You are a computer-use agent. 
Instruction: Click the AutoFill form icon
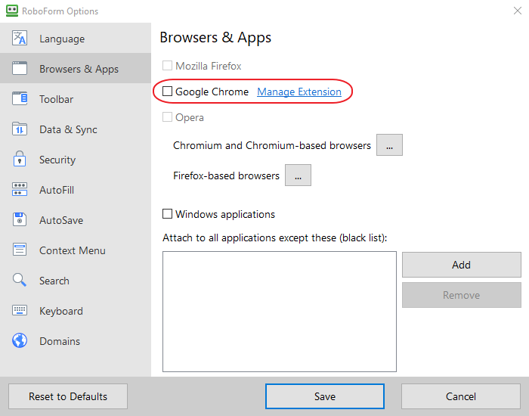(20, 189)
